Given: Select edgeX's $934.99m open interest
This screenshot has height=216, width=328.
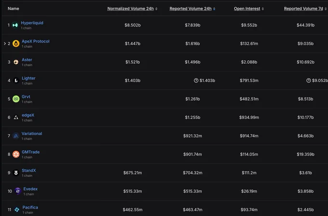Looking at the screenshot, I should pos(249,117).
